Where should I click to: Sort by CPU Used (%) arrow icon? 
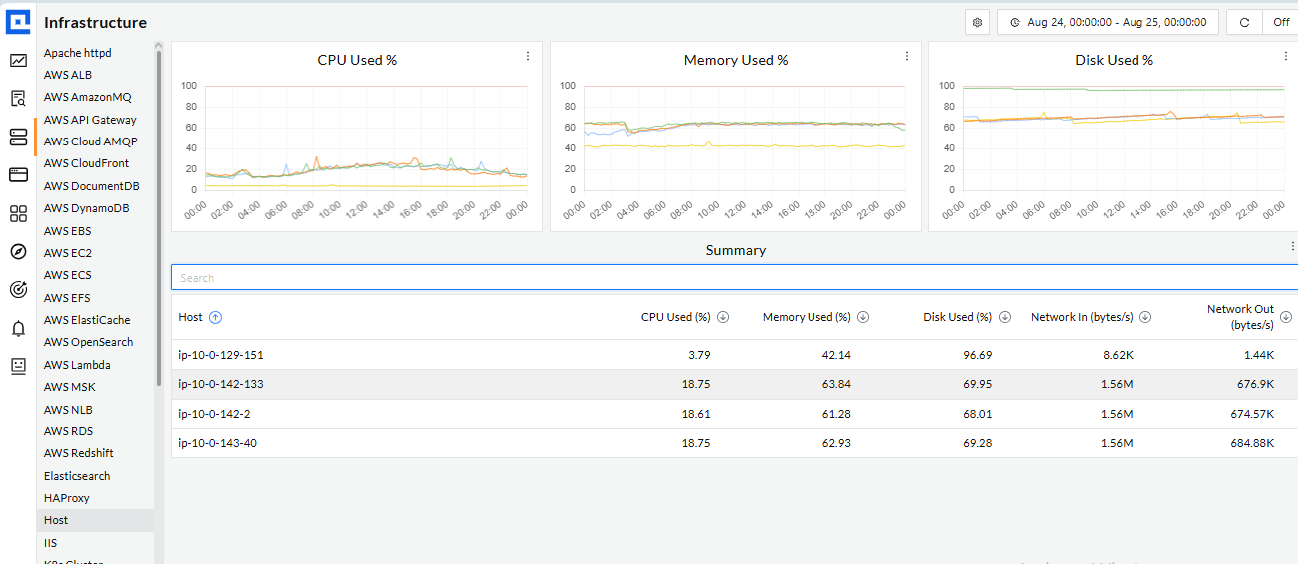pos(723,317)
